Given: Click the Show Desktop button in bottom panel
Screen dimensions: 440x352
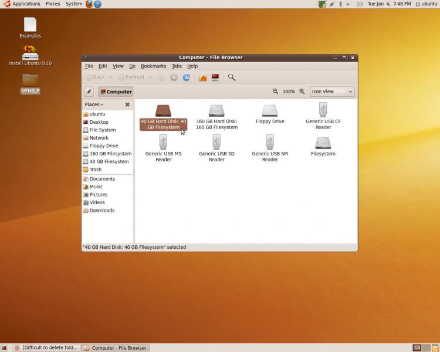Looking at the screenshot, I should (x=4, y=348).
